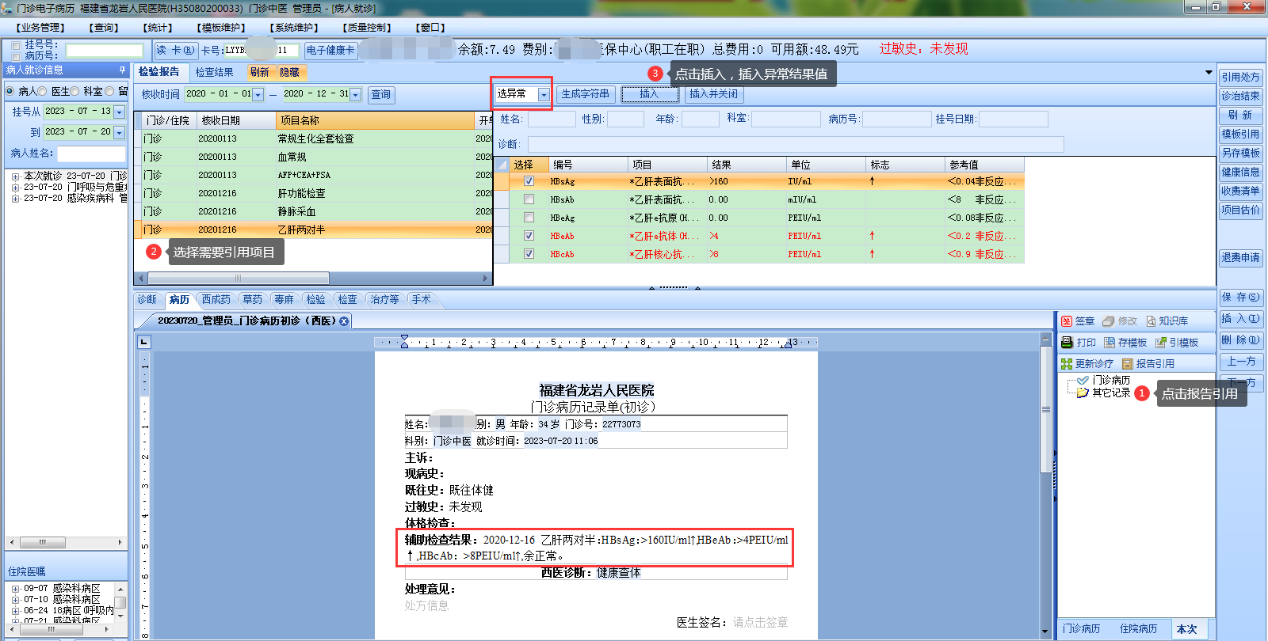1268x641 pixels.
Task: Open the 查询 menu
Action: coord(104,28)
